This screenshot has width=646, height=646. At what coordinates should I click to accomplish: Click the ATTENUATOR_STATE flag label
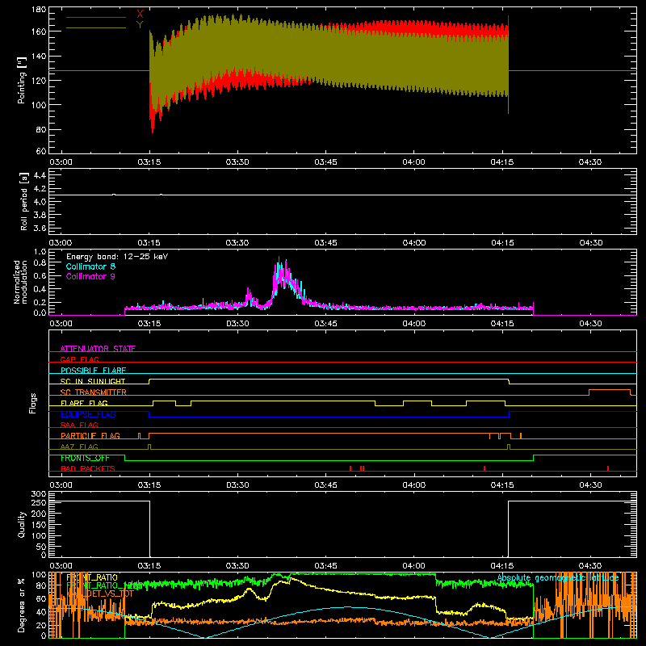pos(98,349)
